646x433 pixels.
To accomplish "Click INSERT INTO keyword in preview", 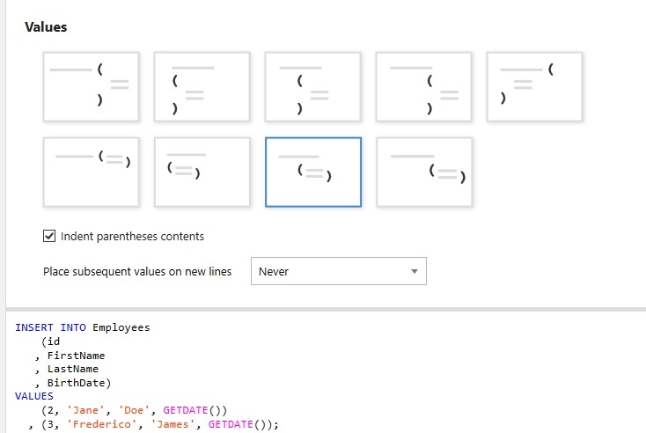I will (50, 327).
